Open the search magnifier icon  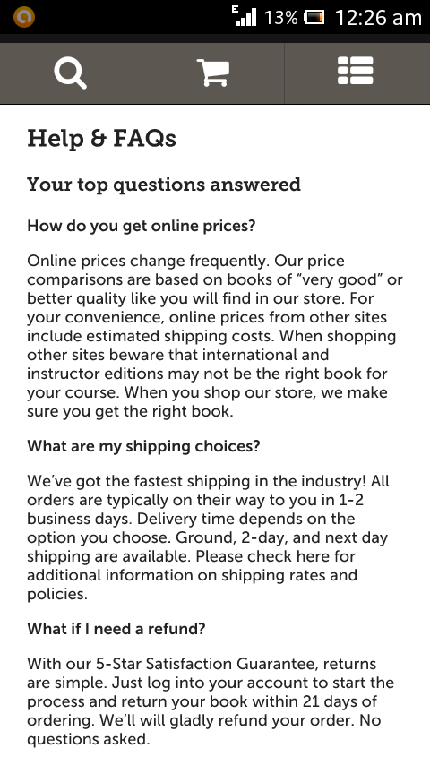[70, 73]
